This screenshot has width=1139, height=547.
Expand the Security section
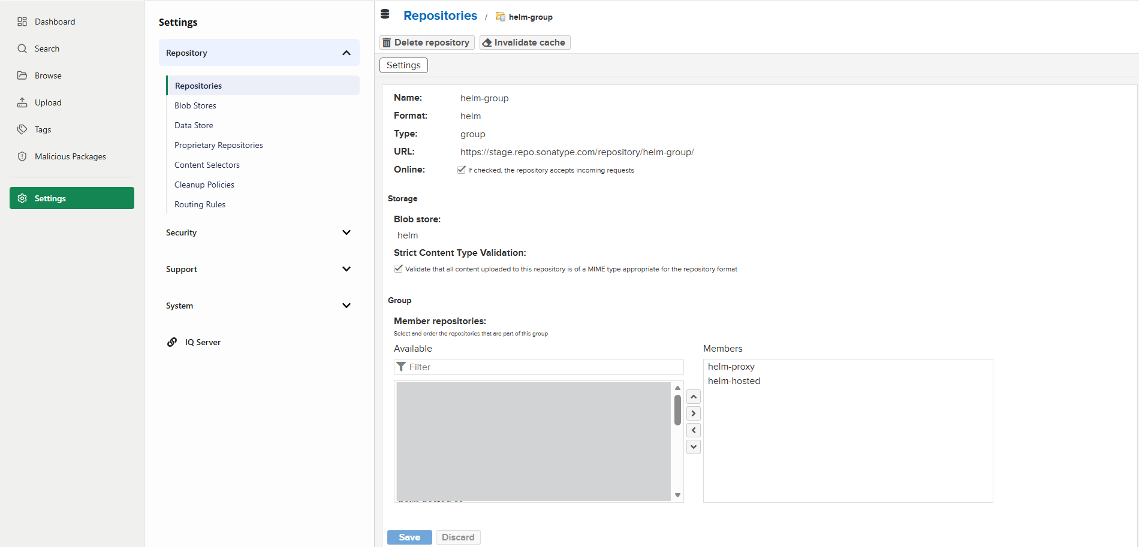point(259,232)
